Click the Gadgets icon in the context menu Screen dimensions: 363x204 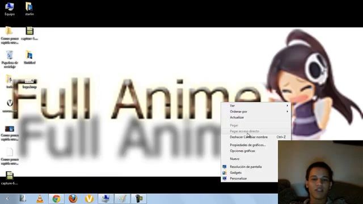pos(225,172)
